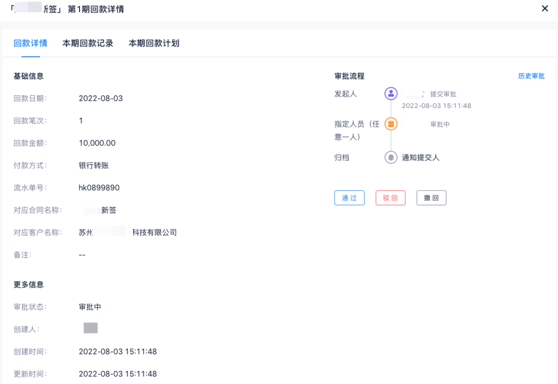
Task: Close the 回款详情 dialog with X
Action: [x=544, y=8]
